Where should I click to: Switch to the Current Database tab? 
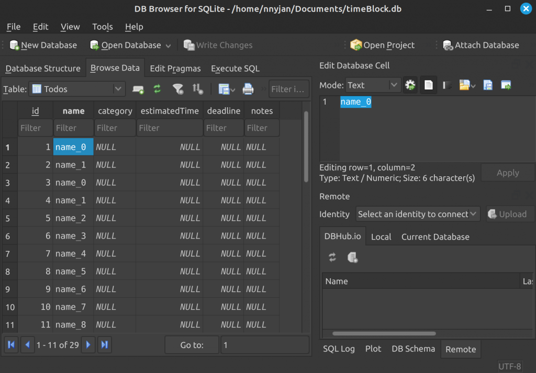click(x=435, y=236)
